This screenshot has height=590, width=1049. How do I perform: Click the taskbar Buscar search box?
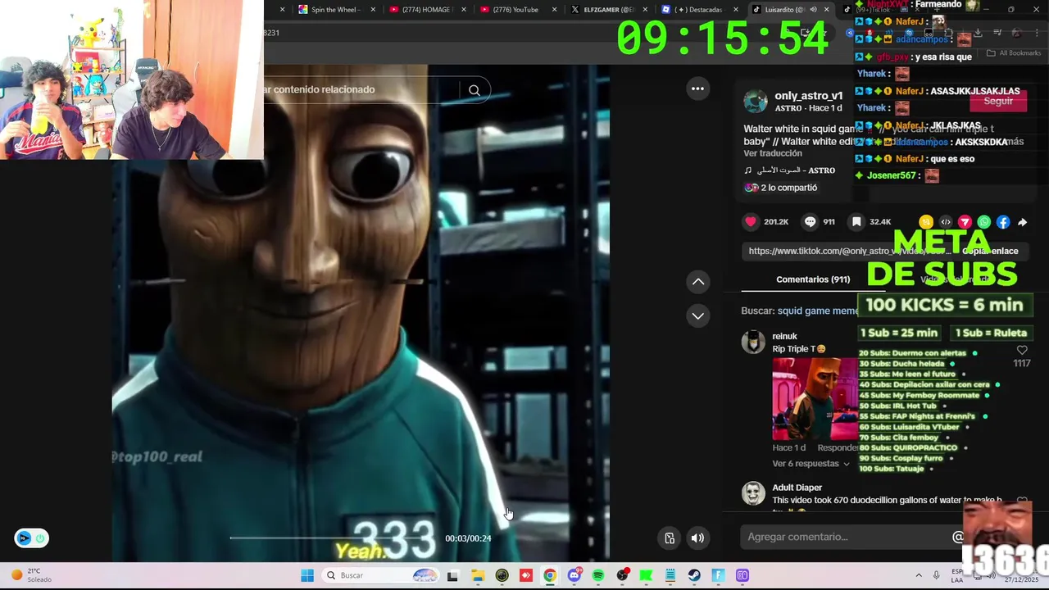pyautogui.click(x=380, y=575)
